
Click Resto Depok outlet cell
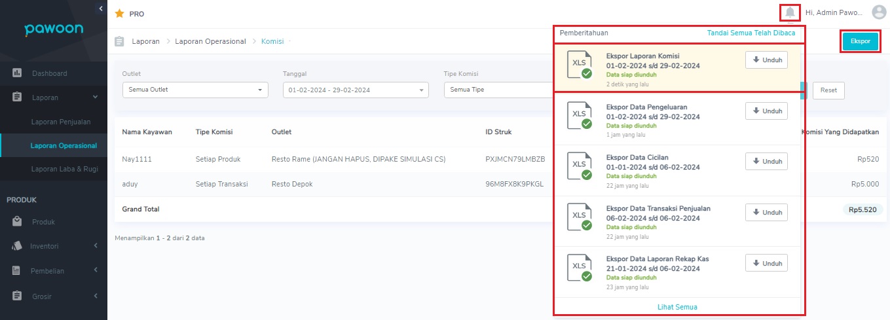pyautogui.click(x=292, y=185)
